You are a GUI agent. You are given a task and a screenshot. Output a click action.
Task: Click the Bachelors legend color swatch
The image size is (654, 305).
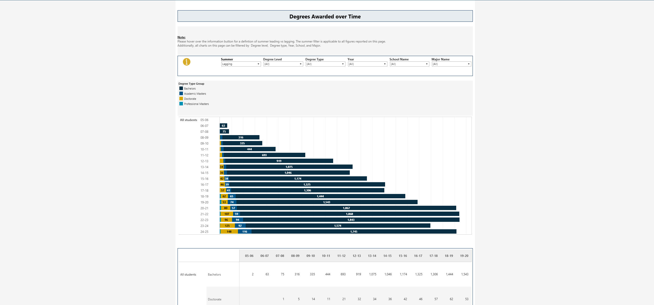181,89
